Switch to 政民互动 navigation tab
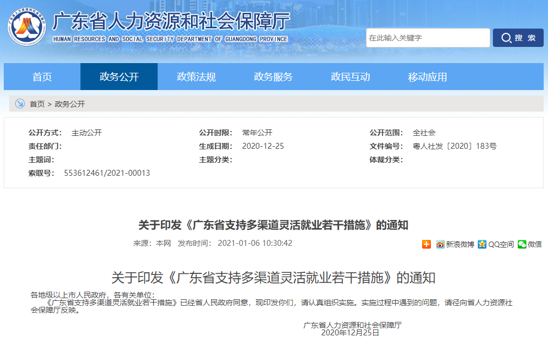Viewport: 548px width, 344px height. (x=350, y=77)
